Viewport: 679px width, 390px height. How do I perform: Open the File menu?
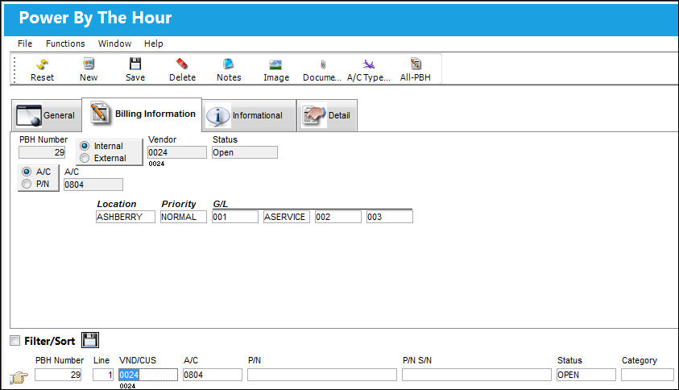click(x=25, y=44)
